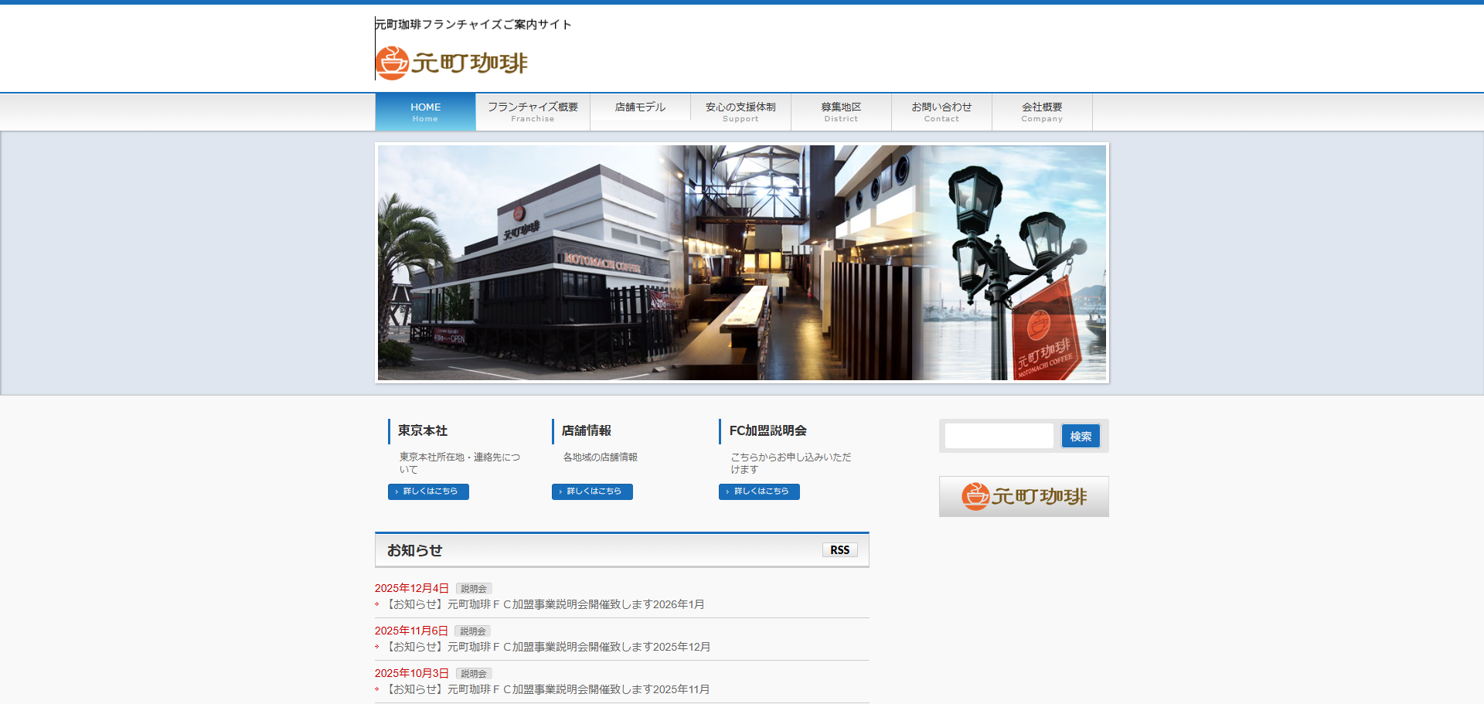Click the hero banner storefront image
1484x704 pixels.
[x=741, y=263]
